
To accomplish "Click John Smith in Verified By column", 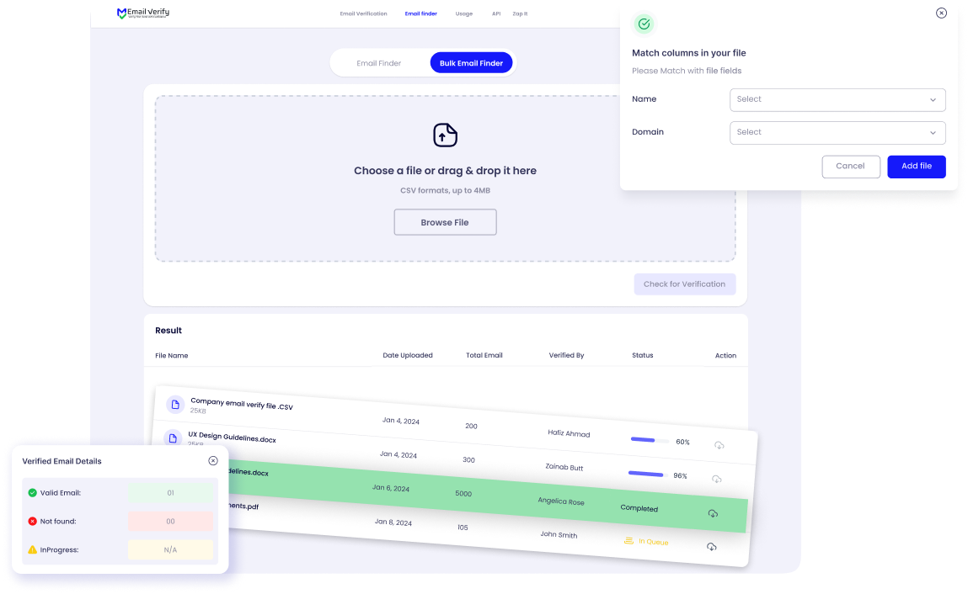I will [x=559, y=535].
